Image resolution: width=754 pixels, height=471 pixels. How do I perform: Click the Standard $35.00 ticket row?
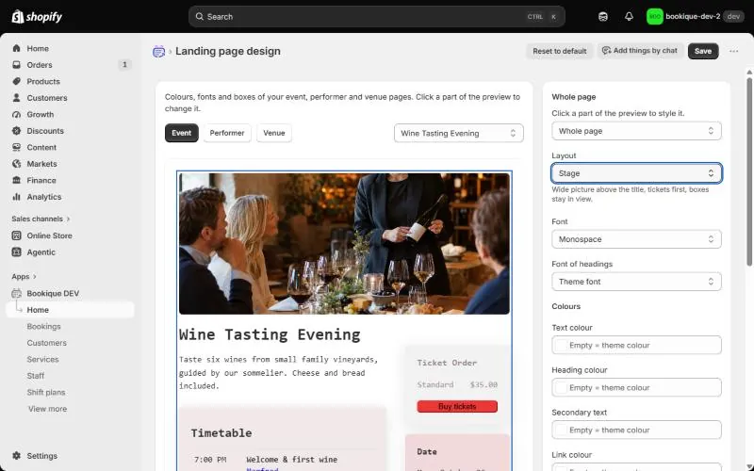tap(457, 384)
